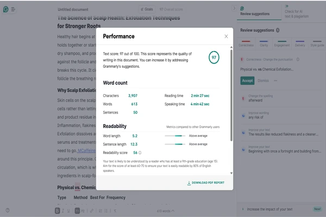Select the Style guide category

click(317, 44)
